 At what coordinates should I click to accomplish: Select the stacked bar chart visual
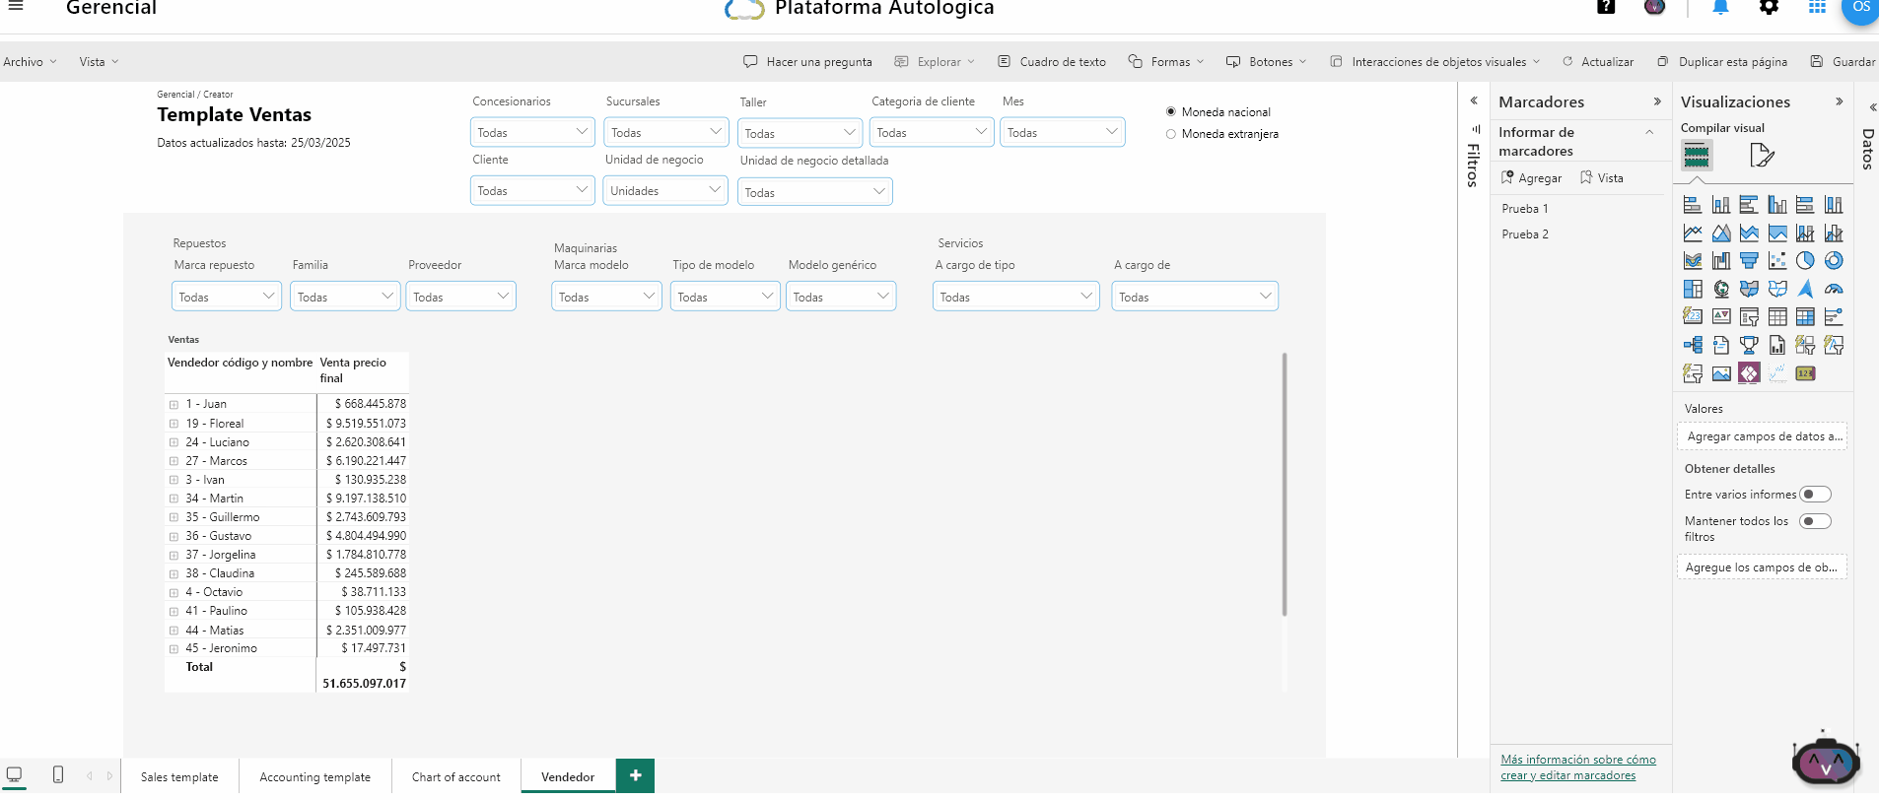1693,205
